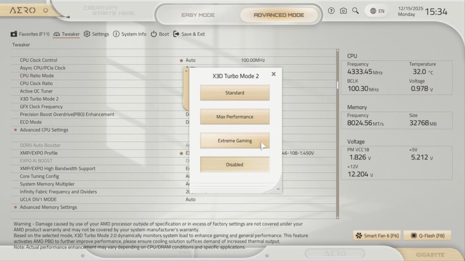Image resolution: width=465 pixels, height=261 pixels.
Task: Click the star icon beside XMP/EXPO Profile
Action: pyautogui.click(x=181, y=153)
